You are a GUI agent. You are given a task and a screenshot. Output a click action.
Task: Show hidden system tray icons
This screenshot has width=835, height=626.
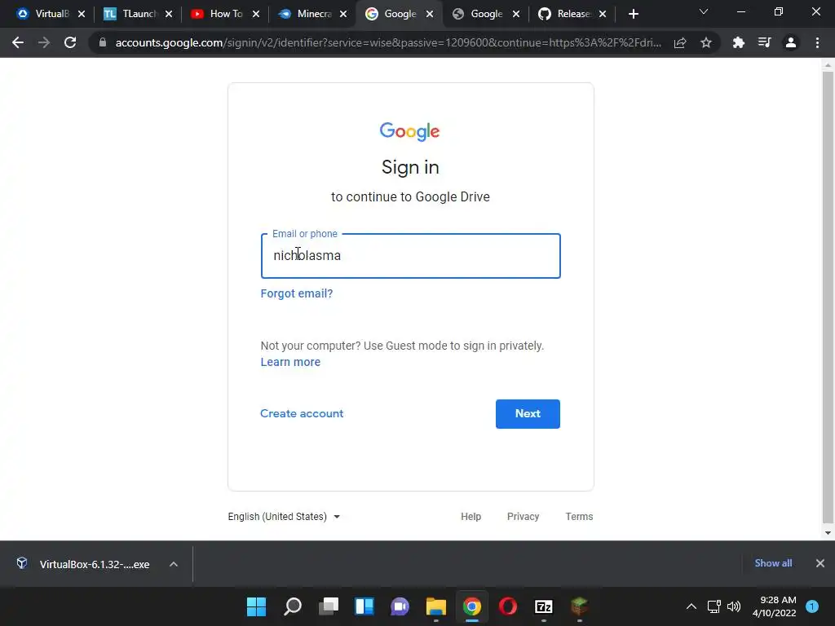click(x=691, y=606)
